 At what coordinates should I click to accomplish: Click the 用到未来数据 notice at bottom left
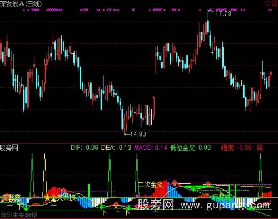click(19, 215)
